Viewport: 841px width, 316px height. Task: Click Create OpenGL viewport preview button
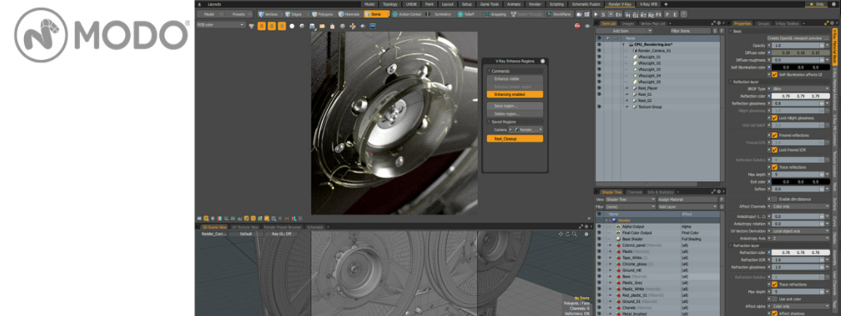(x=797, y=38)
